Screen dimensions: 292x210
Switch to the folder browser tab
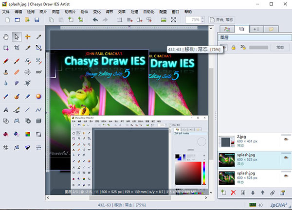tap(271, 29)
